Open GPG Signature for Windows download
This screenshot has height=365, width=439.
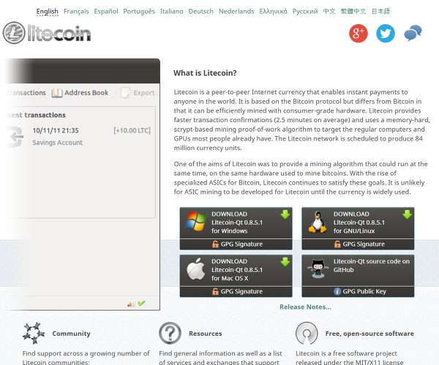(x=236, y=244)
